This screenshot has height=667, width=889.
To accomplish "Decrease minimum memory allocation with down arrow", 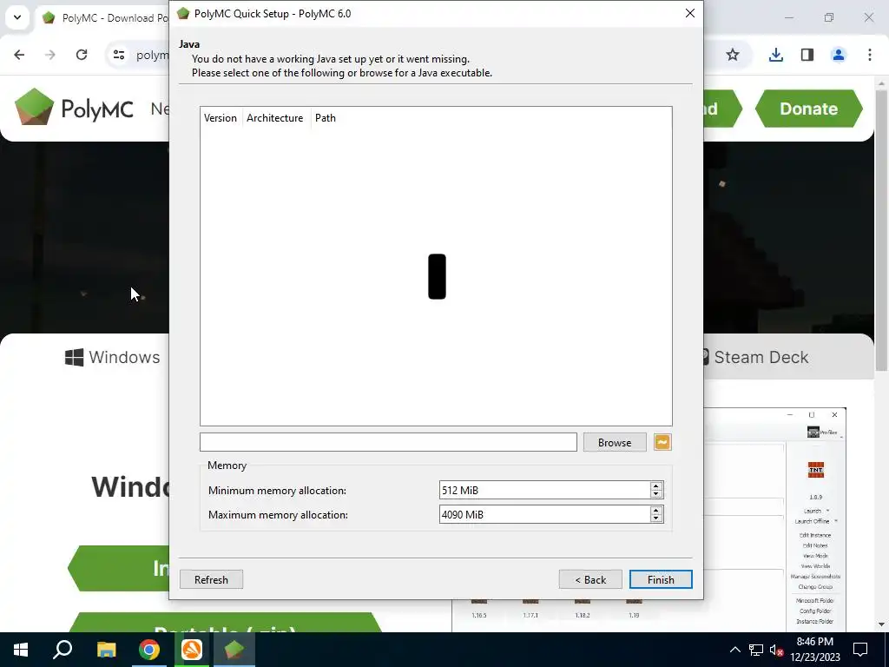I will pyautogui.click(x=656, y=494).
